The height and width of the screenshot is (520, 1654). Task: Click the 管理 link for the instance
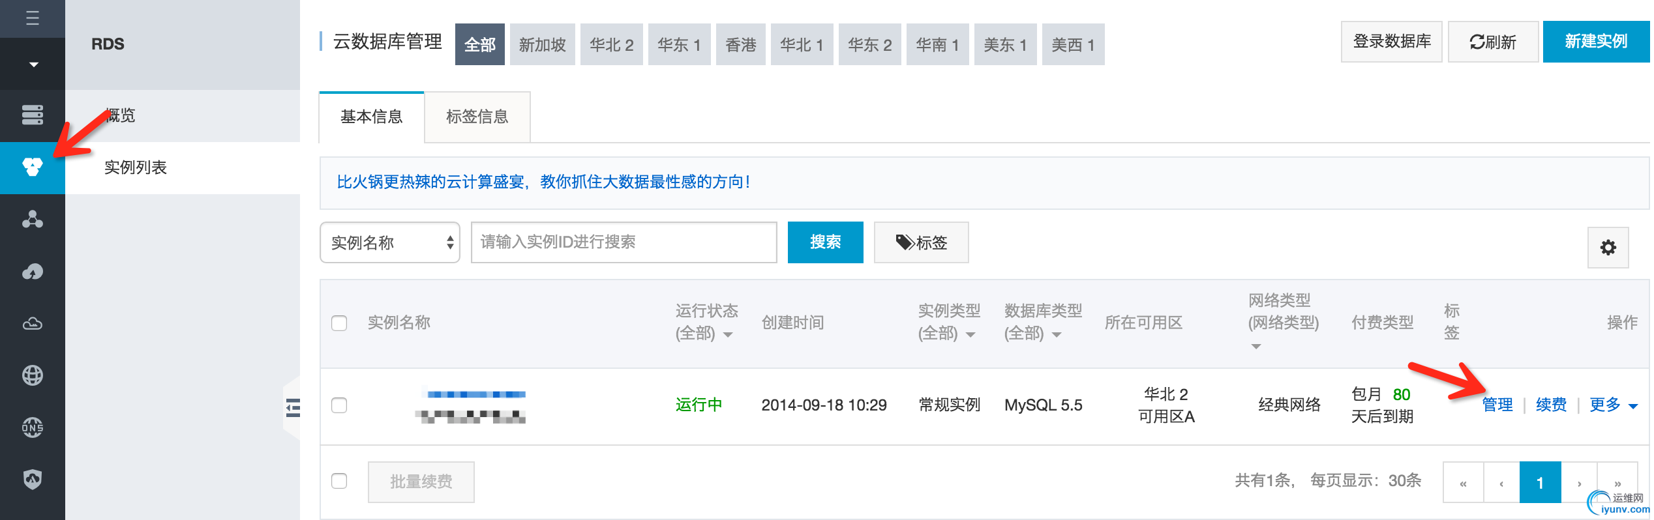coord(1497,405)
